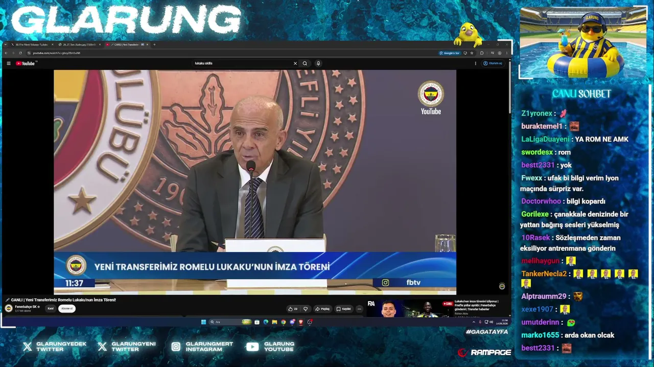
Task: Open the 'Fenerbahçe SK' channel name link
Action: (26, 307)
